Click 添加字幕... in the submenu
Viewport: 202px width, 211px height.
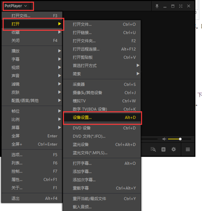[102, 172]
